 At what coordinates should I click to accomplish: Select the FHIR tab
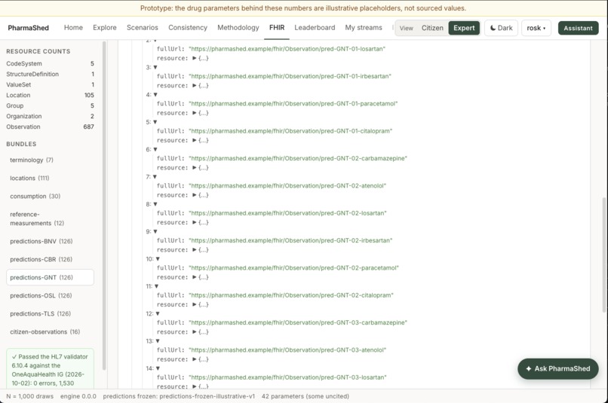(277, 27)
